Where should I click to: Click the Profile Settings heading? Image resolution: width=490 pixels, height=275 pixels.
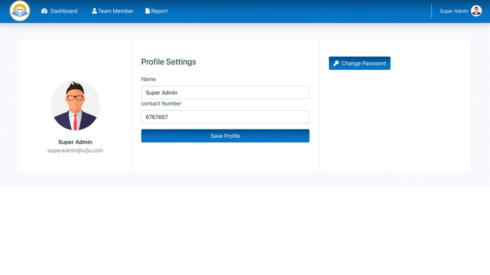(x=168, y=62)
